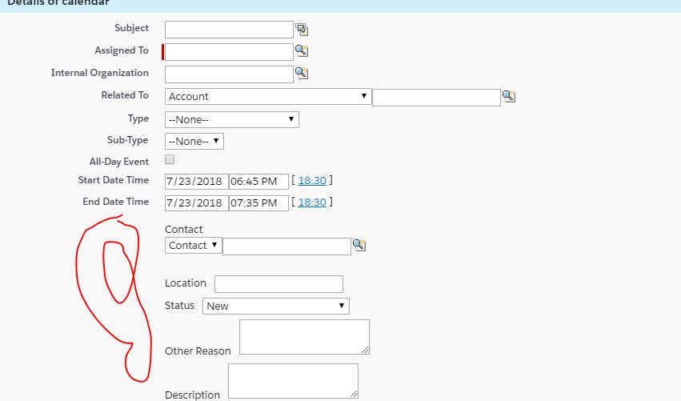Focus the Contact name text field
The width and height of the screenshot is (681, 401).
coord(286,247)
